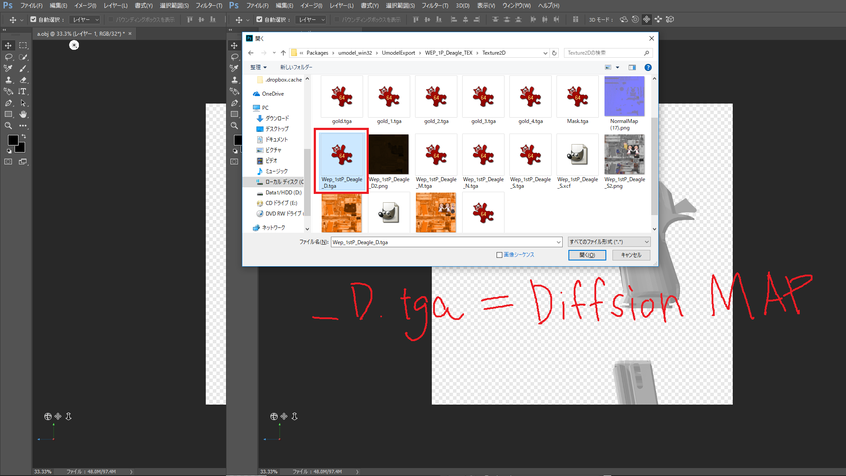Open the フィルター(T) menu

click(x=208, y=5)
